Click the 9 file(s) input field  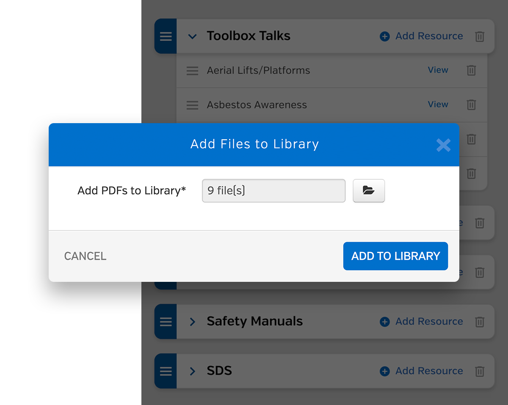(273, 191)
